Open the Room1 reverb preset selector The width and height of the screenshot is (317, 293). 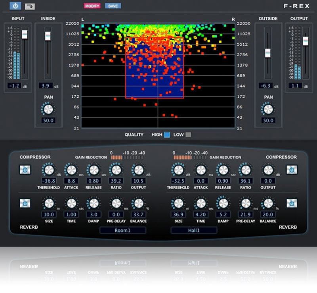coord(122,230)
